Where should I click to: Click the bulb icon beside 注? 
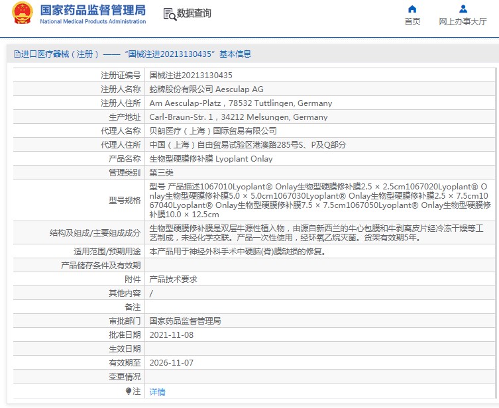(x=129, y=391)
